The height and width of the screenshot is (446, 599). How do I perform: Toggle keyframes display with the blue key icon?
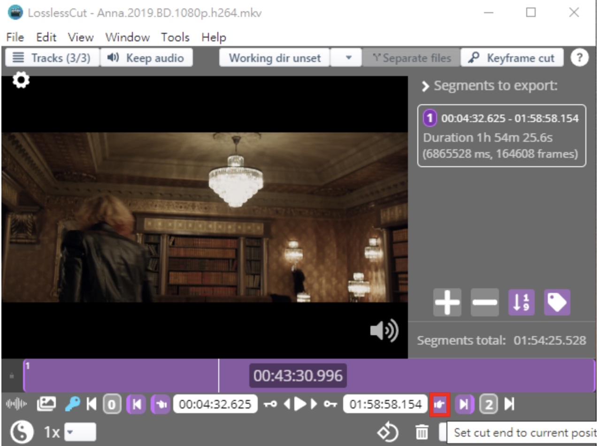[72, 404]
